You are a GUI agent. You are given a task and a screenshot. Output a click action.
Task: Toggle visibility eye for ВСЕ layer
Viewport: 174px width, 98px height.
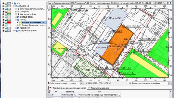(x=4, y=4)
